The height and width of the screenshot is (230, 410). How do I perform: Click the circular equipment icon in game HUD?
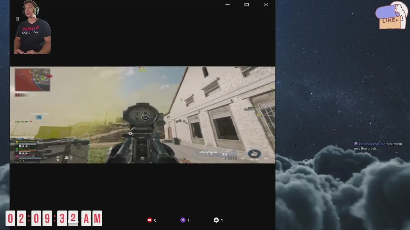point(254,154)
